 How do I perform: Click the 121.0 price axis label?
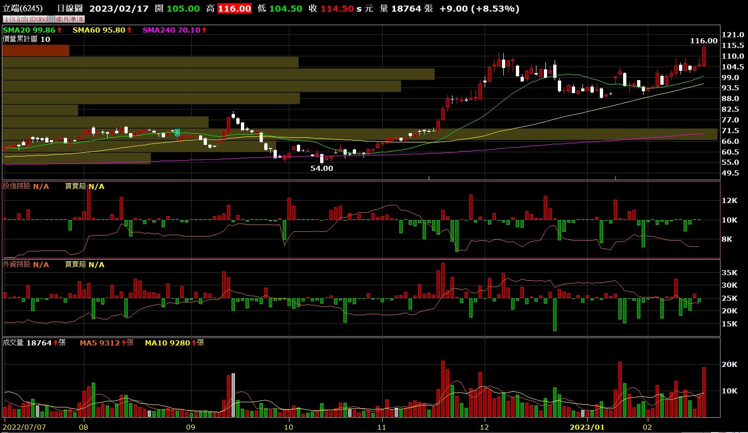(733, 35)
